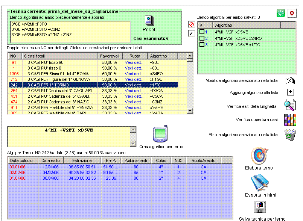Viewport: 303px width, 221px height.
Task: Select highlighted row '3 CASI PER 1° TORINO'
Action: [93, 85]
